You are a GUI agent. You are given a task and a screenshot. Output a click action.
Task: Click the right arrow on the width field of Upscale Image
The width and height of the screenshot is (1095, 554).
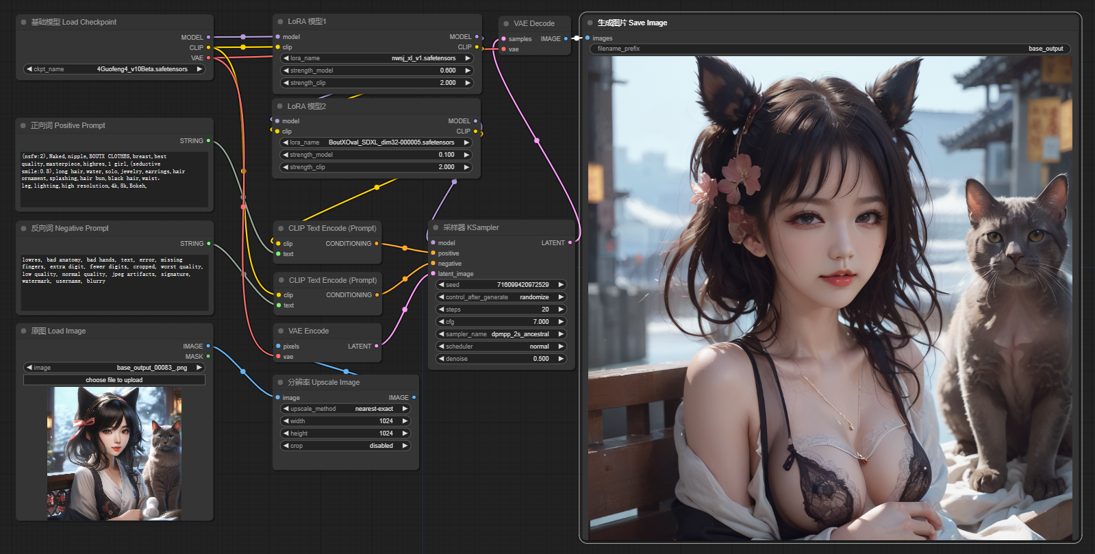pyautogui.click(x=405, y=421)
